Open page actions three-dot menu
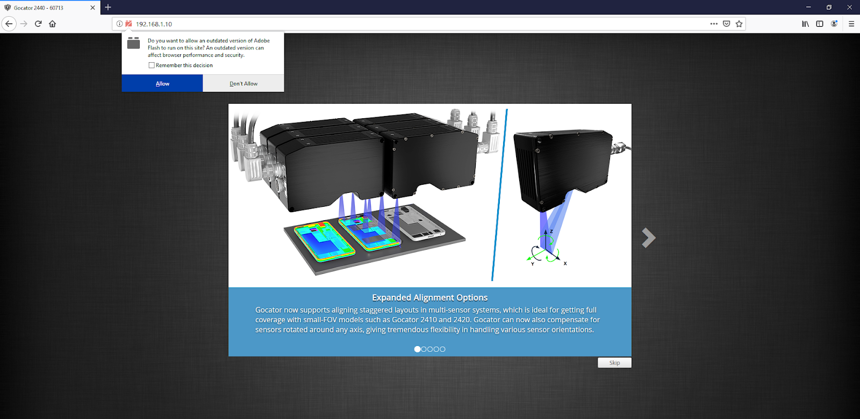 [714, 24]
